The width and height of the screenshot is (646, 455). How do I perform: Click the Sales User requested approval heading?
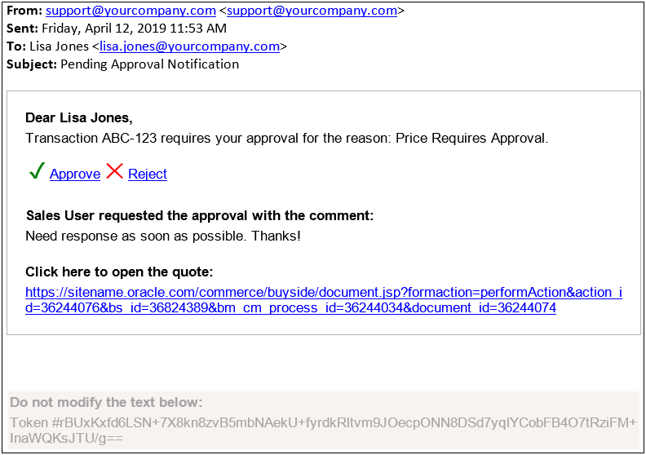point(200,216)
